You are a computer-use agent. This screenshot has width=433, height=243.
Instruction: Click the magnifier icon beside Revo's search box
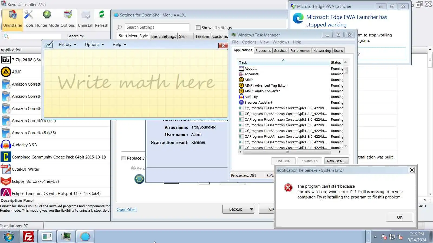tap(6, 36)
